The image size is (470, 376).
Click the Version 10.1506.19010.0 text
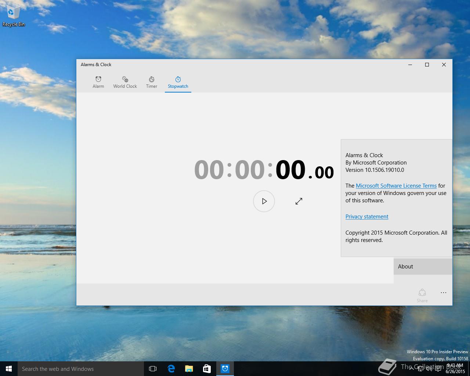375,170
